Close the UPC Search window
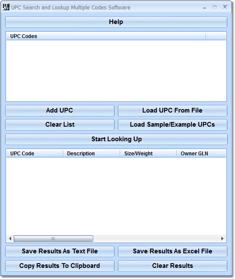 (x=225, y=7)
